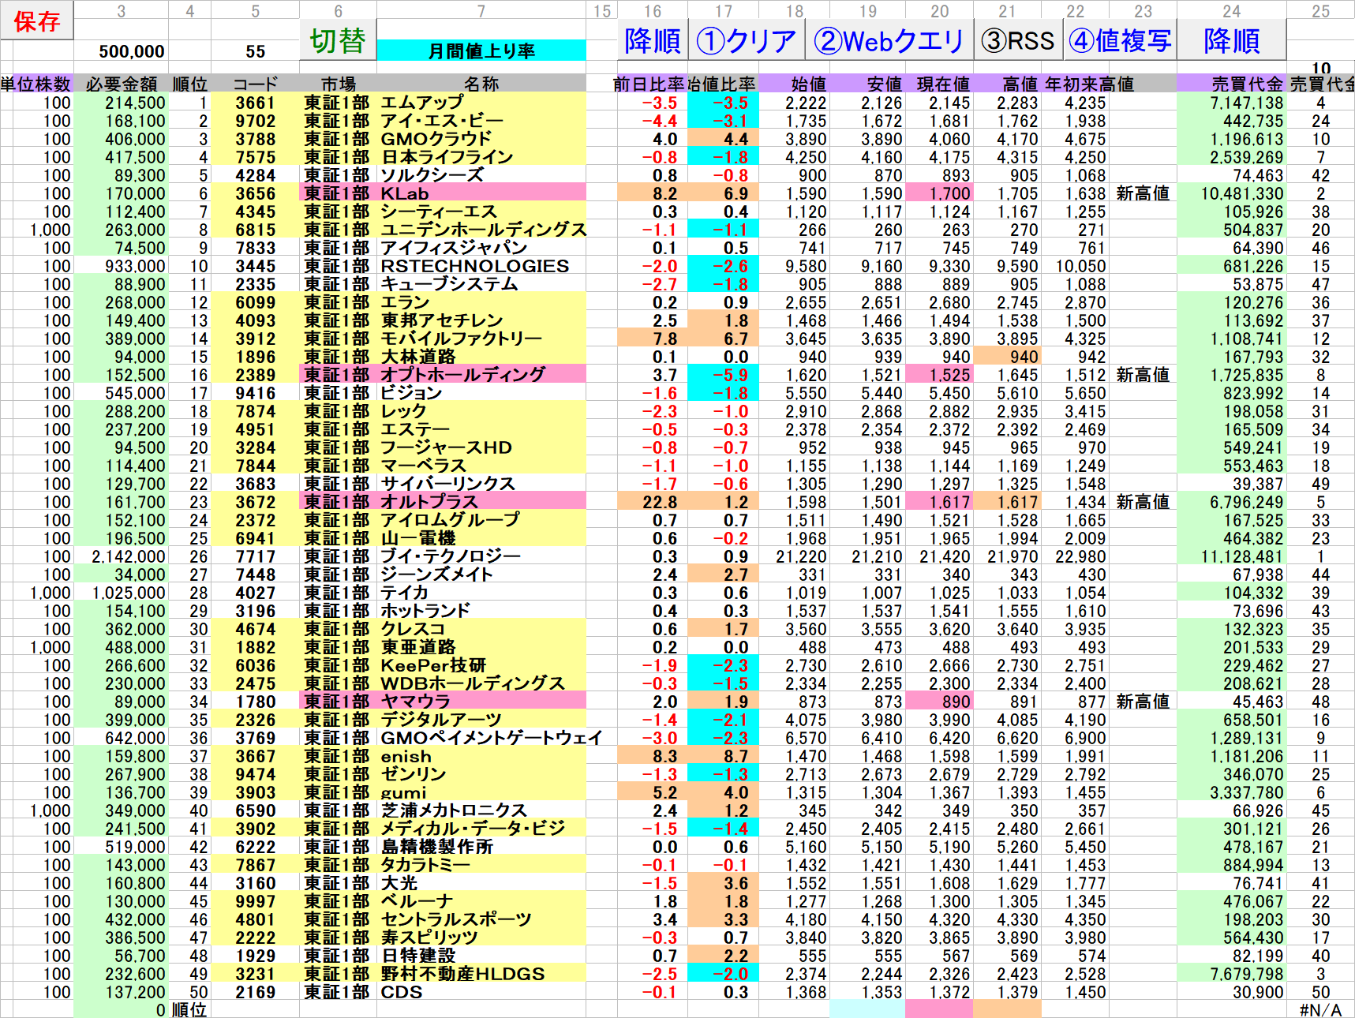Select the 日本ライフライン name cell

coord(481,157)
